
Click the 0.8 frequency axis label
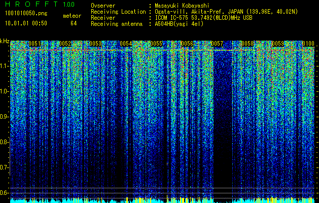4,142
